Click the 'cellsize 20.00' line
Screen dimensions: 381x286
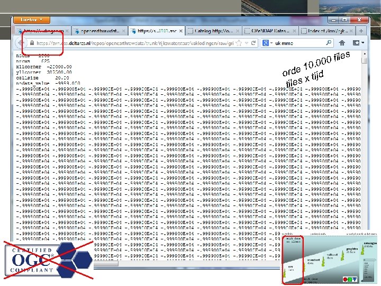[42, 78]
